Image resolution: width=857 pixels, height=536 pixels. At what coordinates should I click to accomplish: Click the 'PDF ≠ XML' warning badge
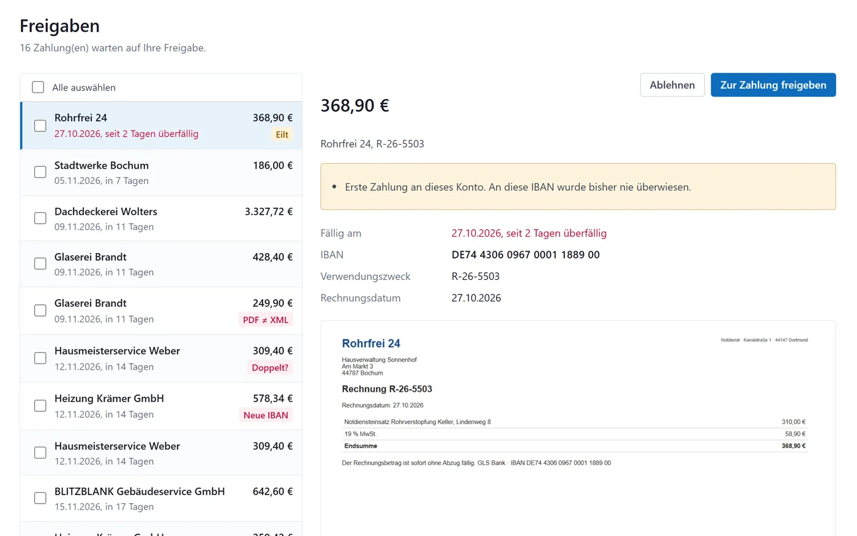click(x=266, y=320)
